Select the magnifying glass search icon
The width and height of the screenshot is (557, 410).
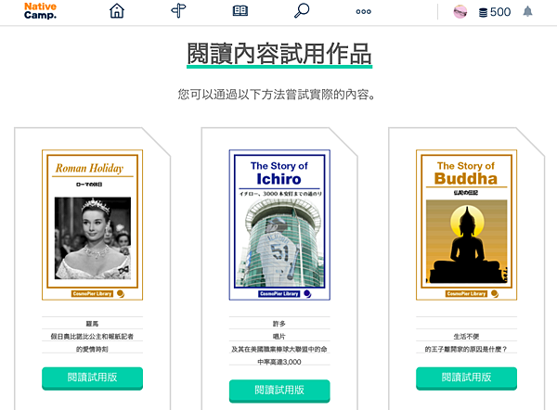[x=302, y=11]
